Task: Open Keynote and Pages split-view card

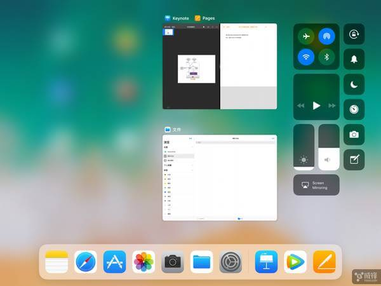Action: [x=220, y=66]
